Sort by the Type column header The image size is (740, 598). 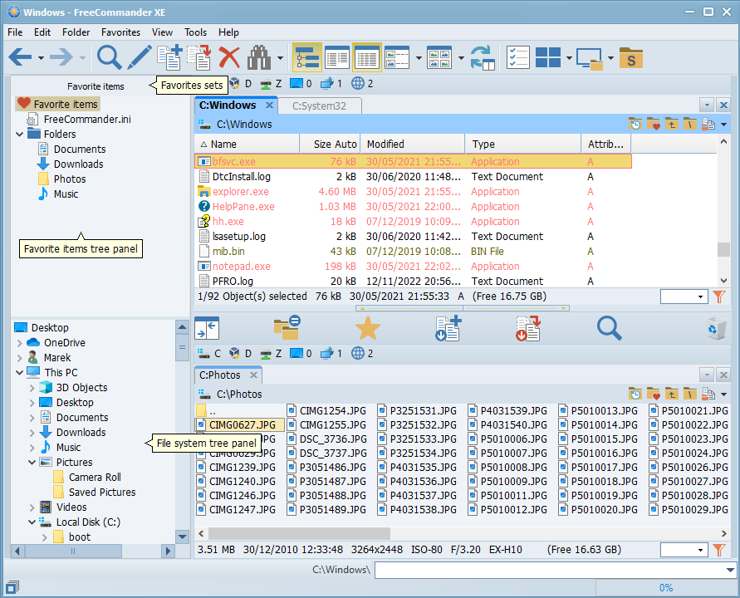pos(523,145)
